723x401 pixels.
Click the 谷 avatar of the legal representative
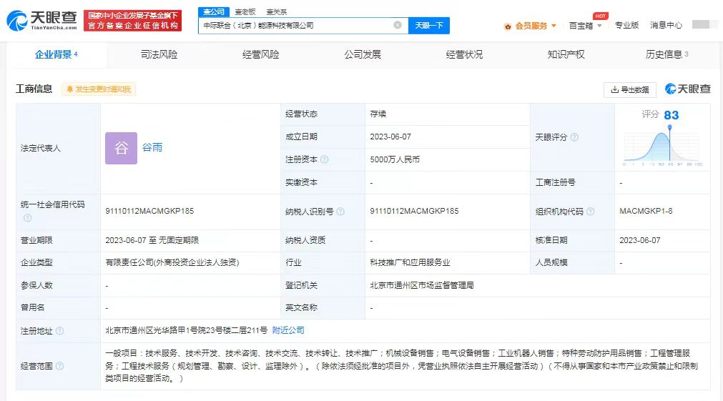[x=121, y=148]
